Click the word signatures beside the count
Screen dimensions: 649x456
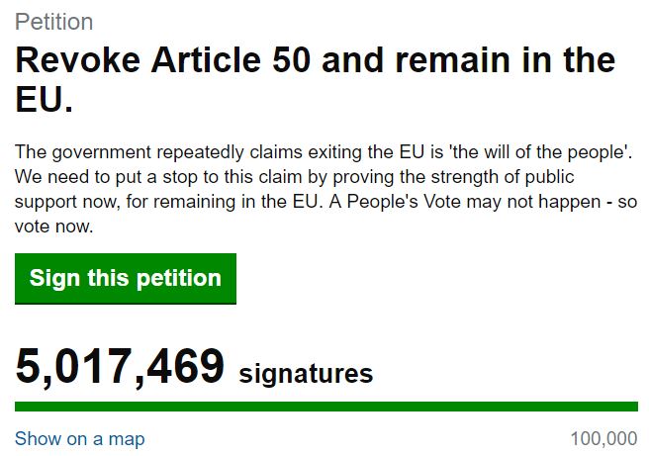[x=307, y=374]
